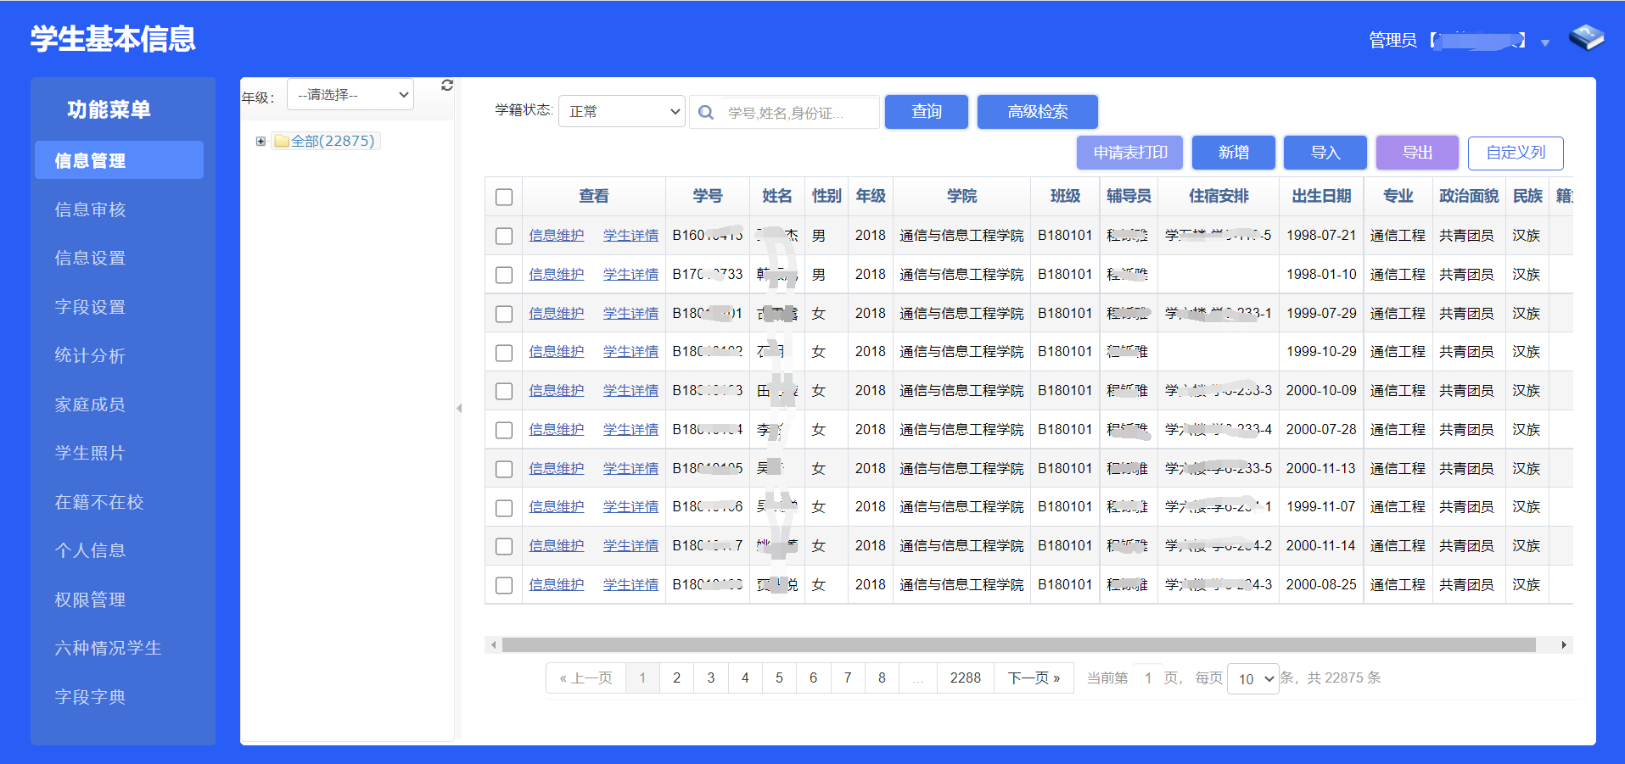The image size is (1625, 764).
Task: Check the row born 1999-10-29
Action: [504, 352]
